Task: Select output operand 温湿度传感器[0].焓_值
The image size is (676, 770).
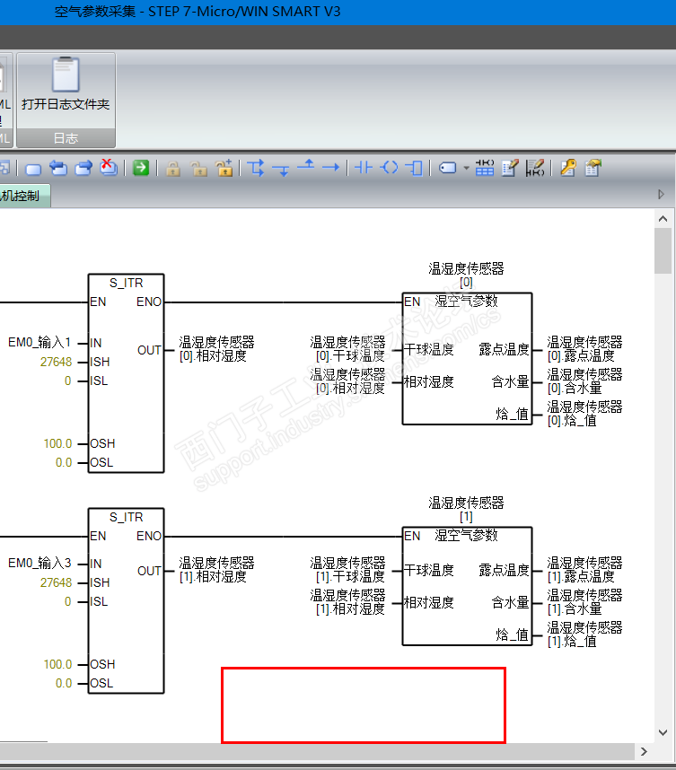Action: [584, 414]
